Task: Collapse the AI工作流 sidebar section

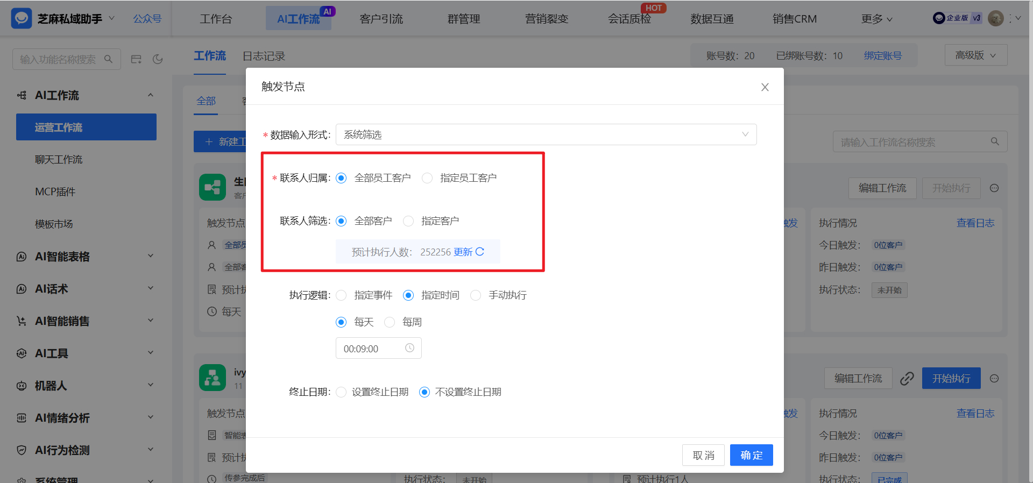Action: point(151,95)
